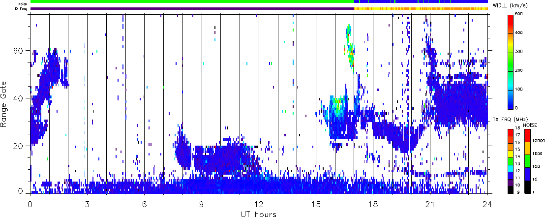This screenshot has height=217, width=545.
Task: Pick the blue swatch in the NOISE legend
Action: 527,175
